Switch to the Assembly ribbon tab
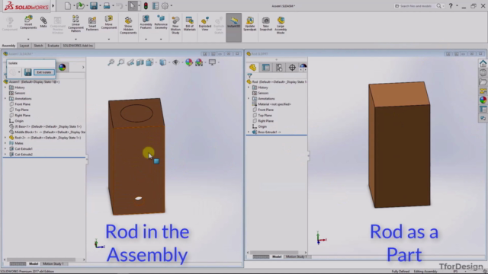 pyautogui.click(x=8, y=46)
